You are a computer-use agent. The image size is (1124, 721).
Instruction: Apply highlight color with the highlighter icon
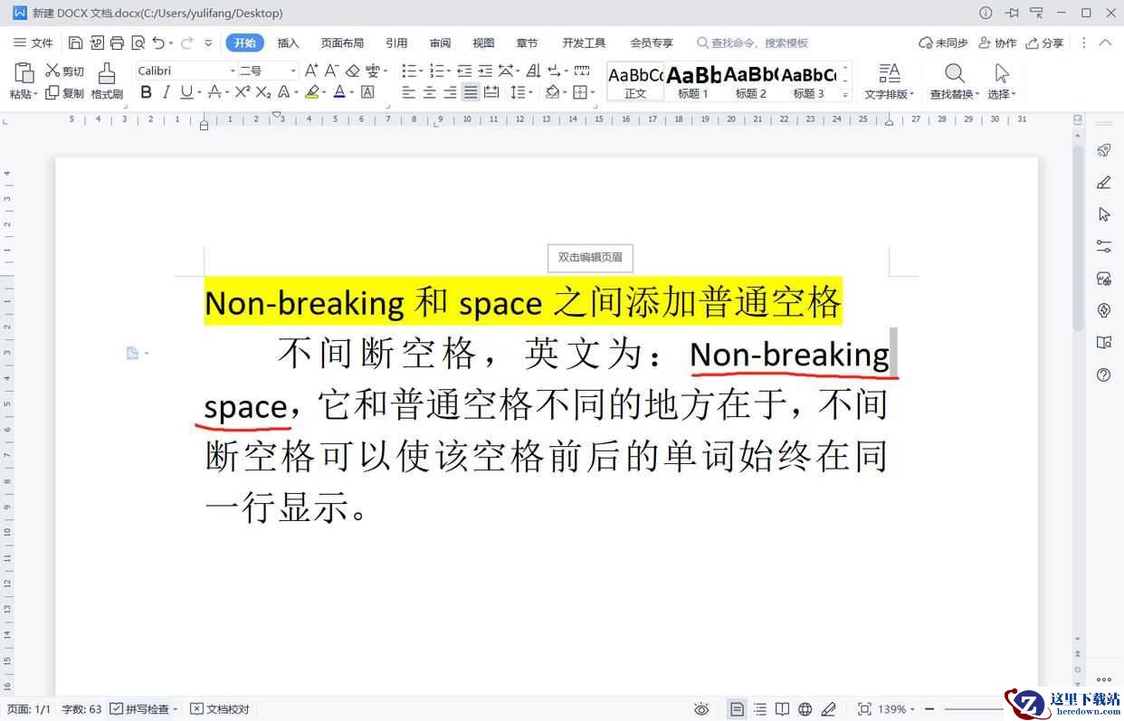tap(312, 92)
